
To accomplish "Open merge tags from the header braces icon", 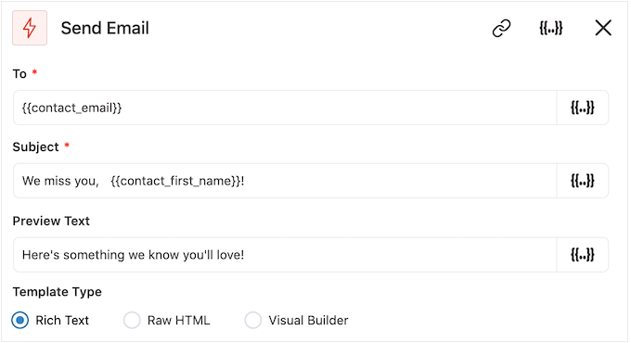I will 551,28.
